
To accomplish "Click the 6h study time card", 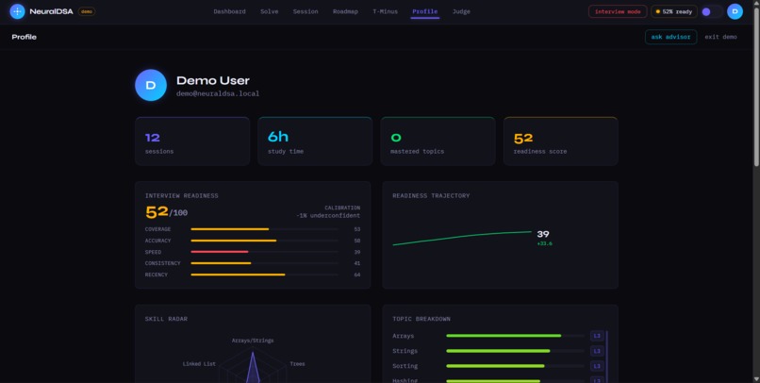I will [x=315, y=142].
